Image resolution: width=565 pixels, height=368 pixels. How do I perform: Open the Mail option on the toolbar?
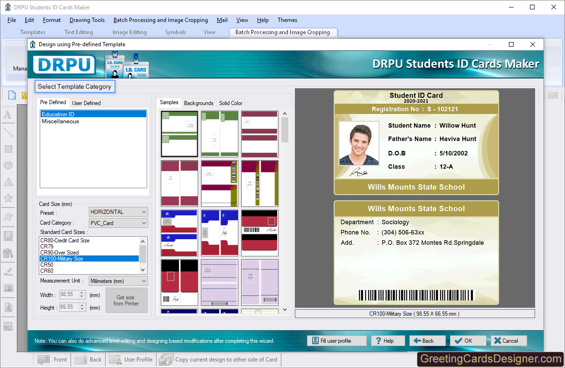pos(222,20)
